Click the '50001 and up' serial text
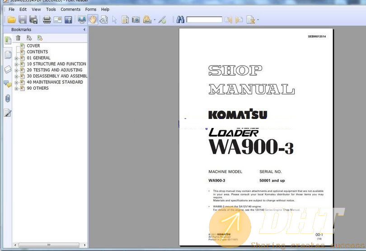The height and width of the screenshot is (251, 366). coord(272,180)
